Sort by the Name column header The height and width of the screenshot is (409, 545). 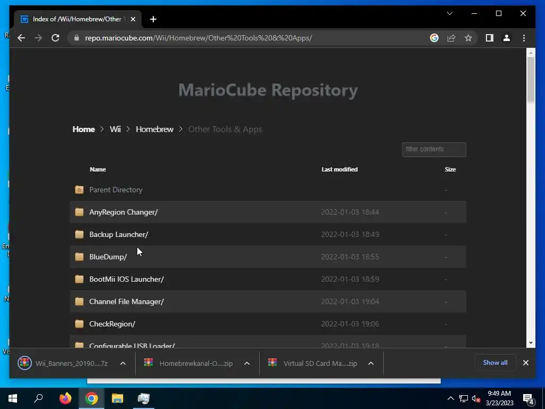pyautogui.click(x=98, y=169)
